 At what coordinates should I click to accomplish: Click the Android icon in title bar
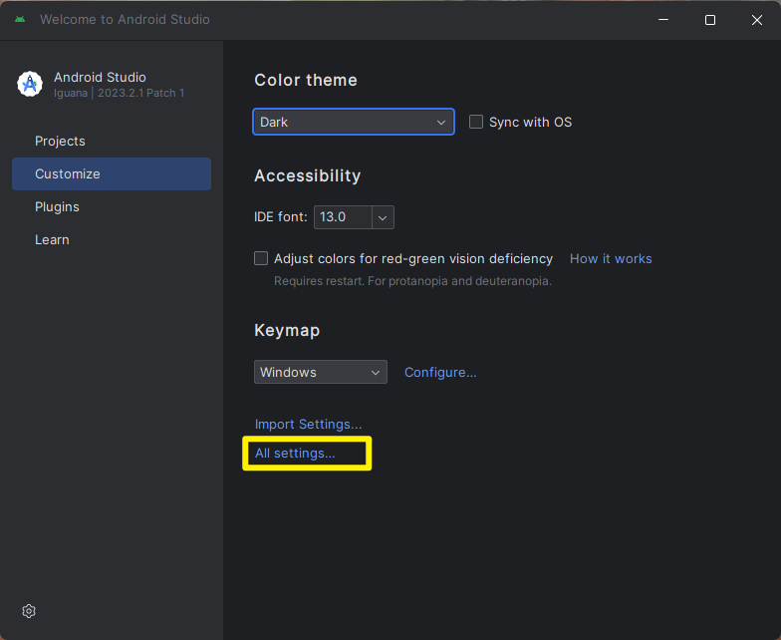pos(20,20)
